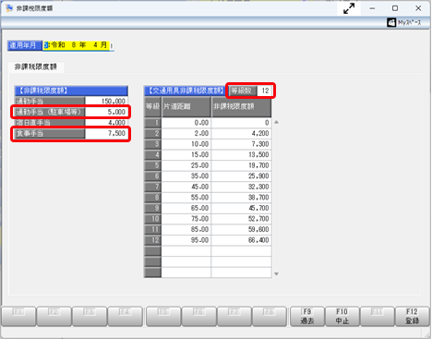This screenshot has width=432, height=339.
Task: Click limit amount cell 59,600
Action: click(x=241, y=229)
